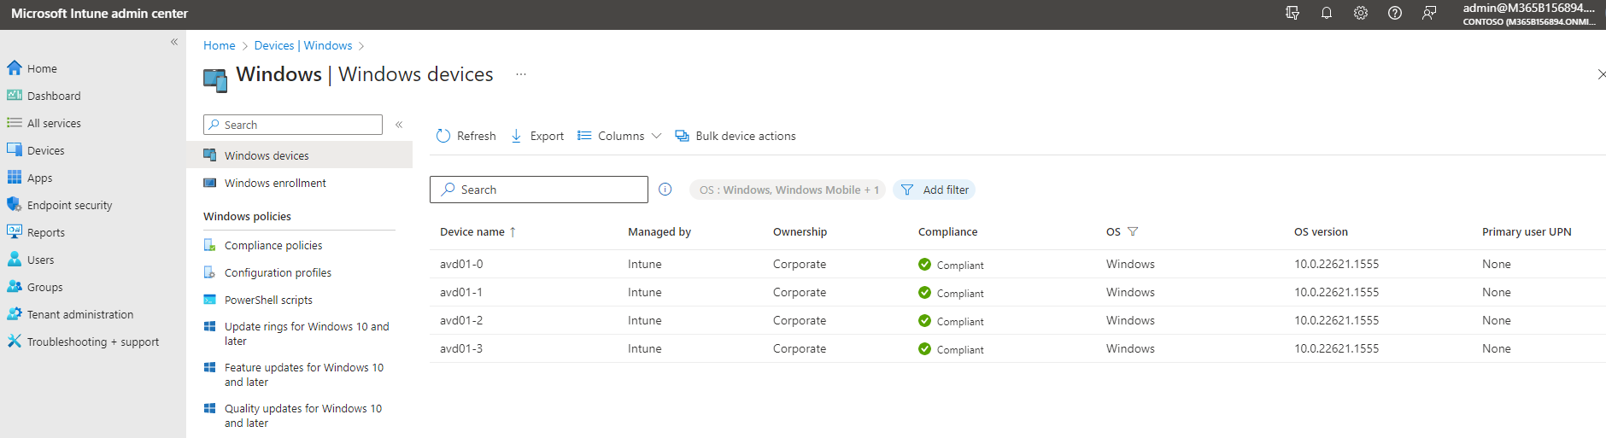Export the device list
Screen dimensions: 1606x438
[x=537, y=136]
